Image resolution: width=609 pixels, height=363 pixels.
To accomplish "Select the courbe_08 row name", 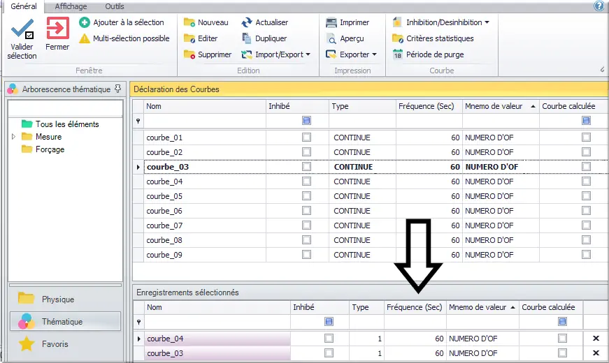I will (164, 240).
